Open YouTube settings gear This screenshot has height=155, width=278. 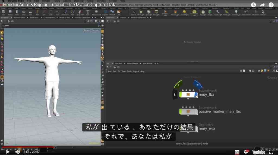coord(246,152)
